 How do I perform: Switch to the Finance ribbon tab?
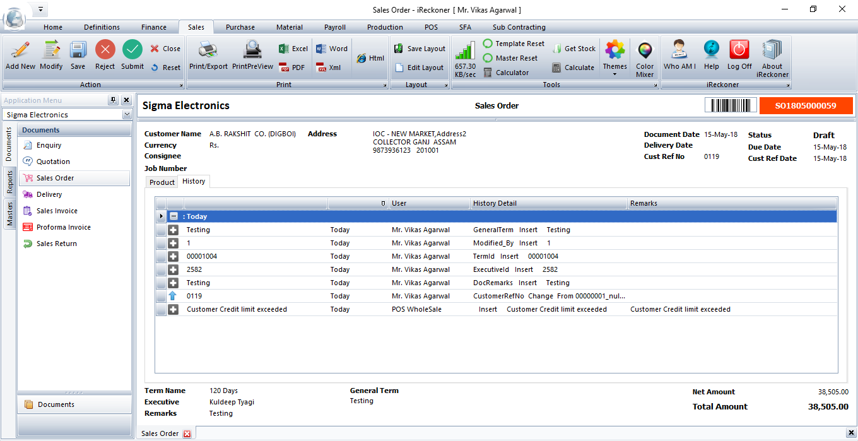tap(154, 27)
